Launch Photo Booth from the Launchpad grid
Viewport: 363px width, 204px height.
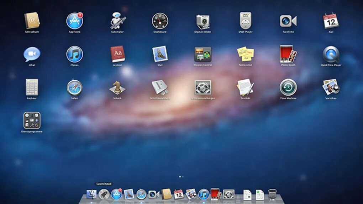(x=288, y=54)
